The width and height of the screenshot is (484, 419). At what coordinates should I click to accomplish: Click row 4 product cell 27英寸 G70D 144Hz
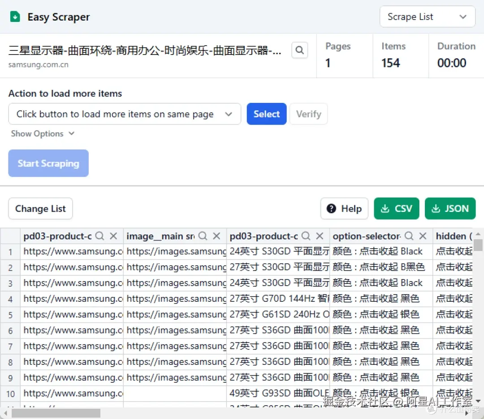(278, 299)
